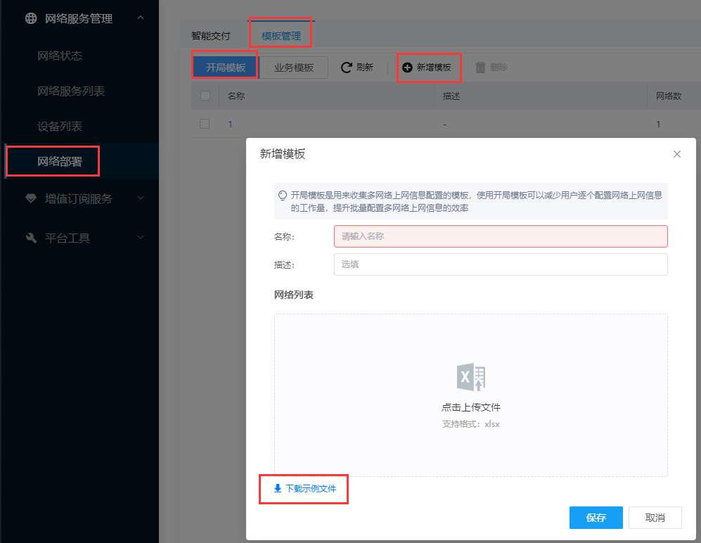Click the Excel upload file icon
Screen dimensions: 701x543
pos(471,378)
